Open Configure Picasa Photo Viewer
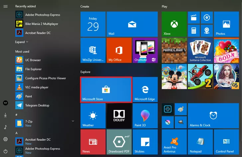The height and width of the screenshot is (157, 242). (45, 78)
